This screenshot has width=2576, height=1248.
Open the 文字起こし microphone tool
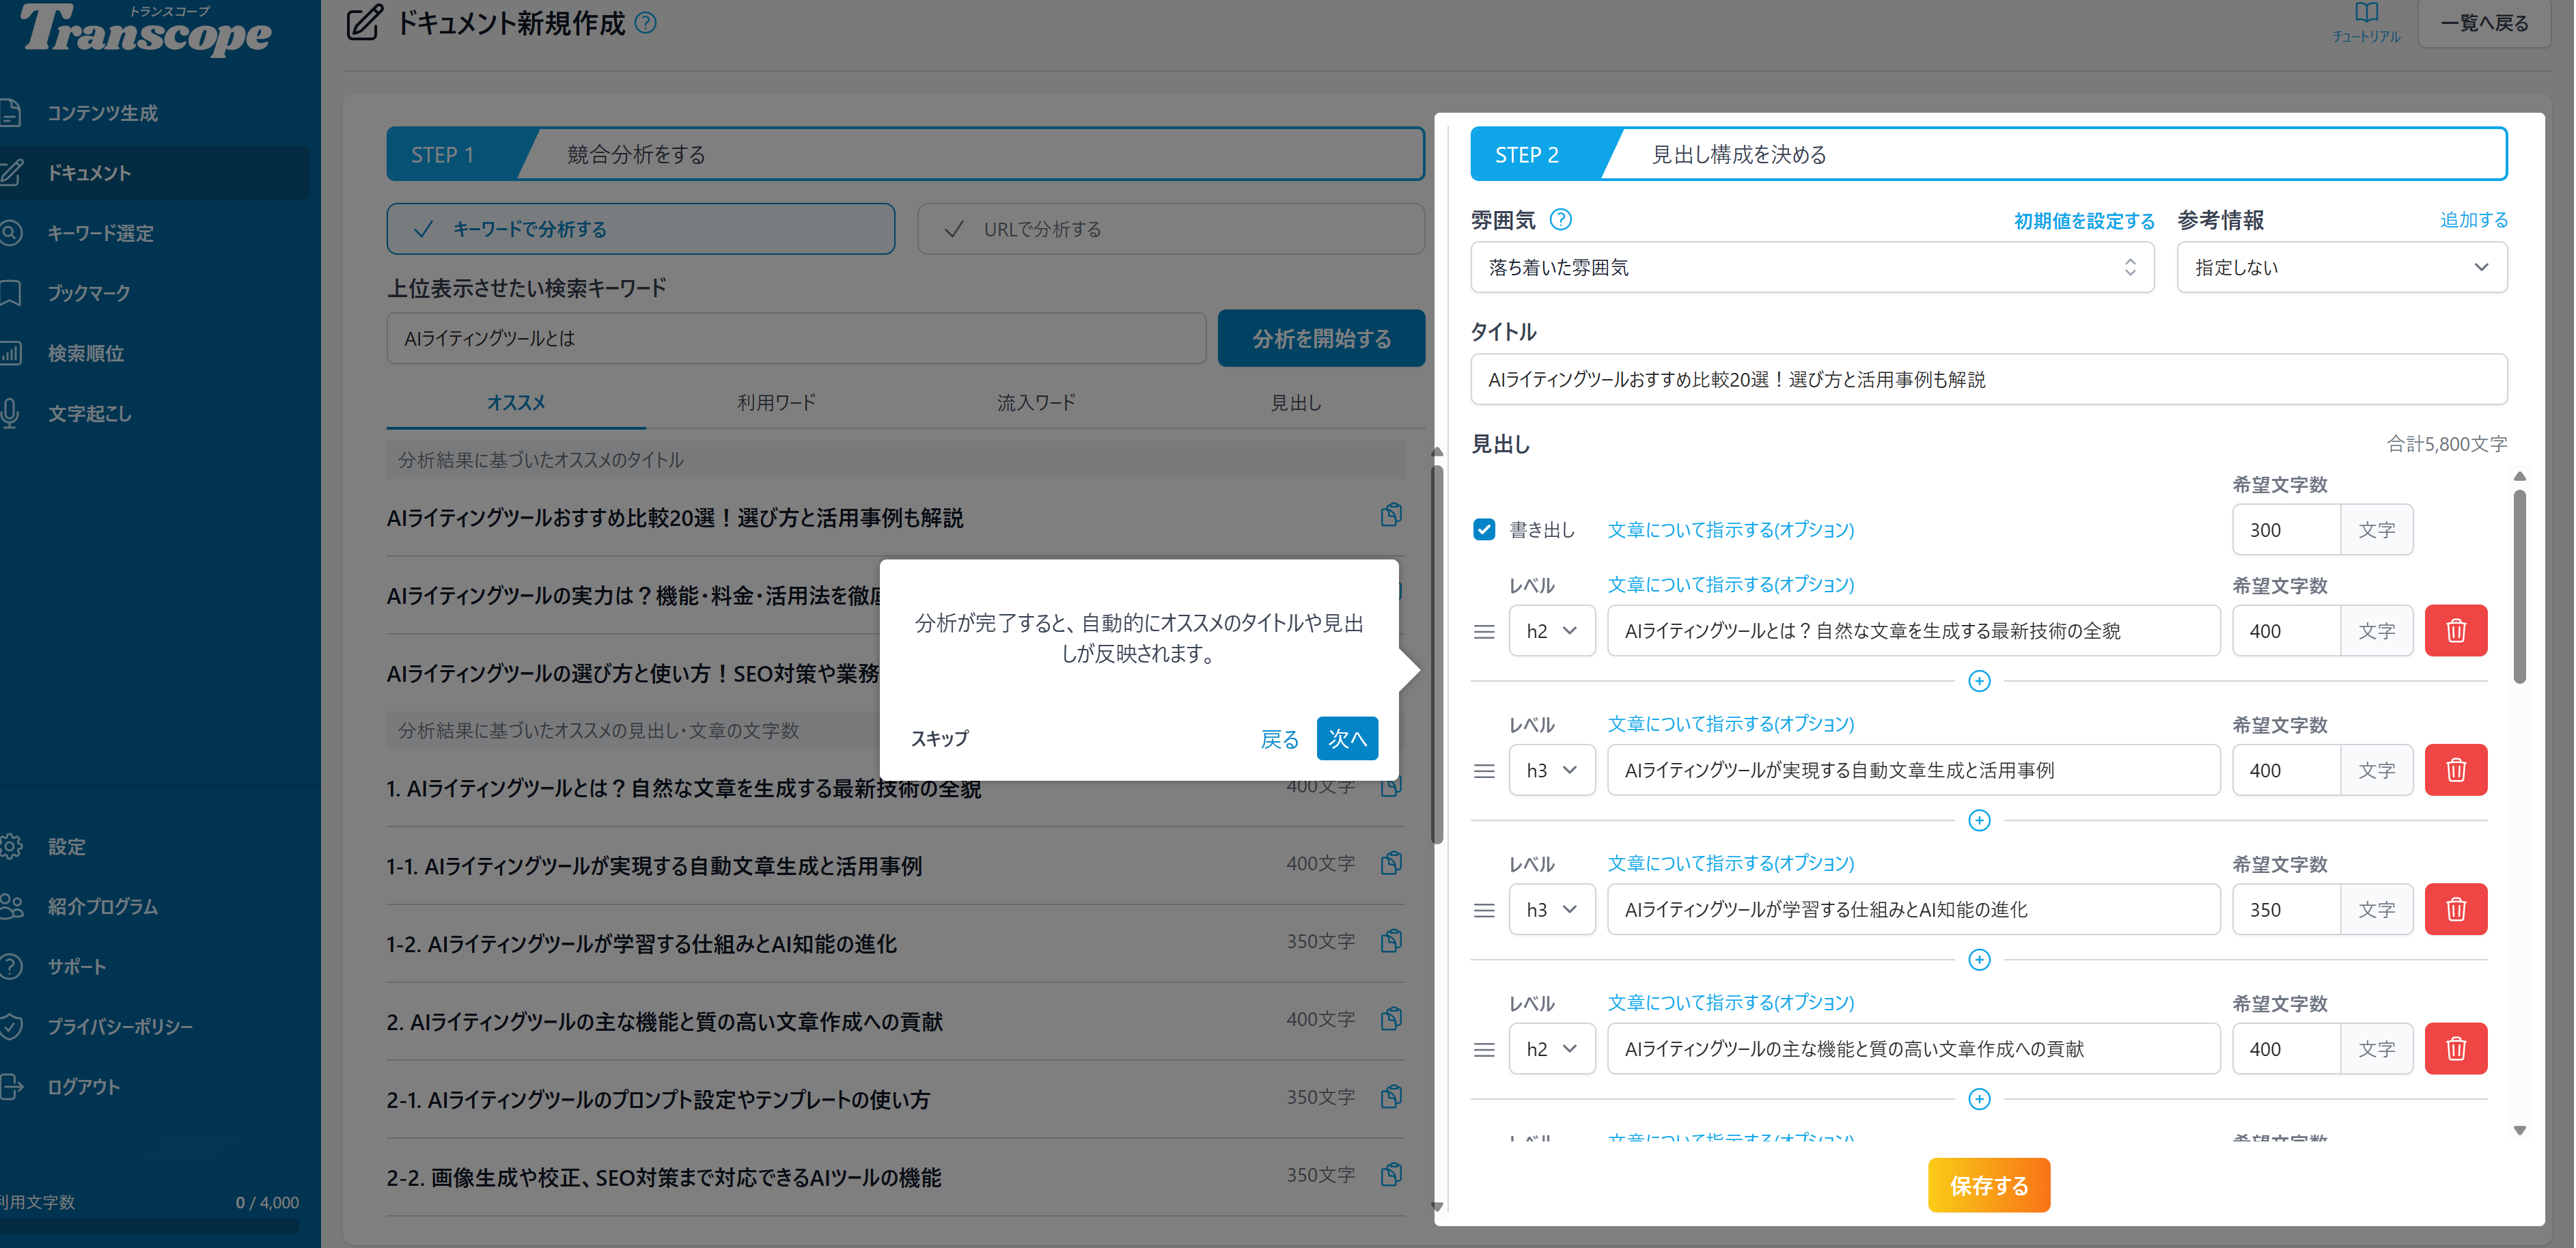coord(88,413)
